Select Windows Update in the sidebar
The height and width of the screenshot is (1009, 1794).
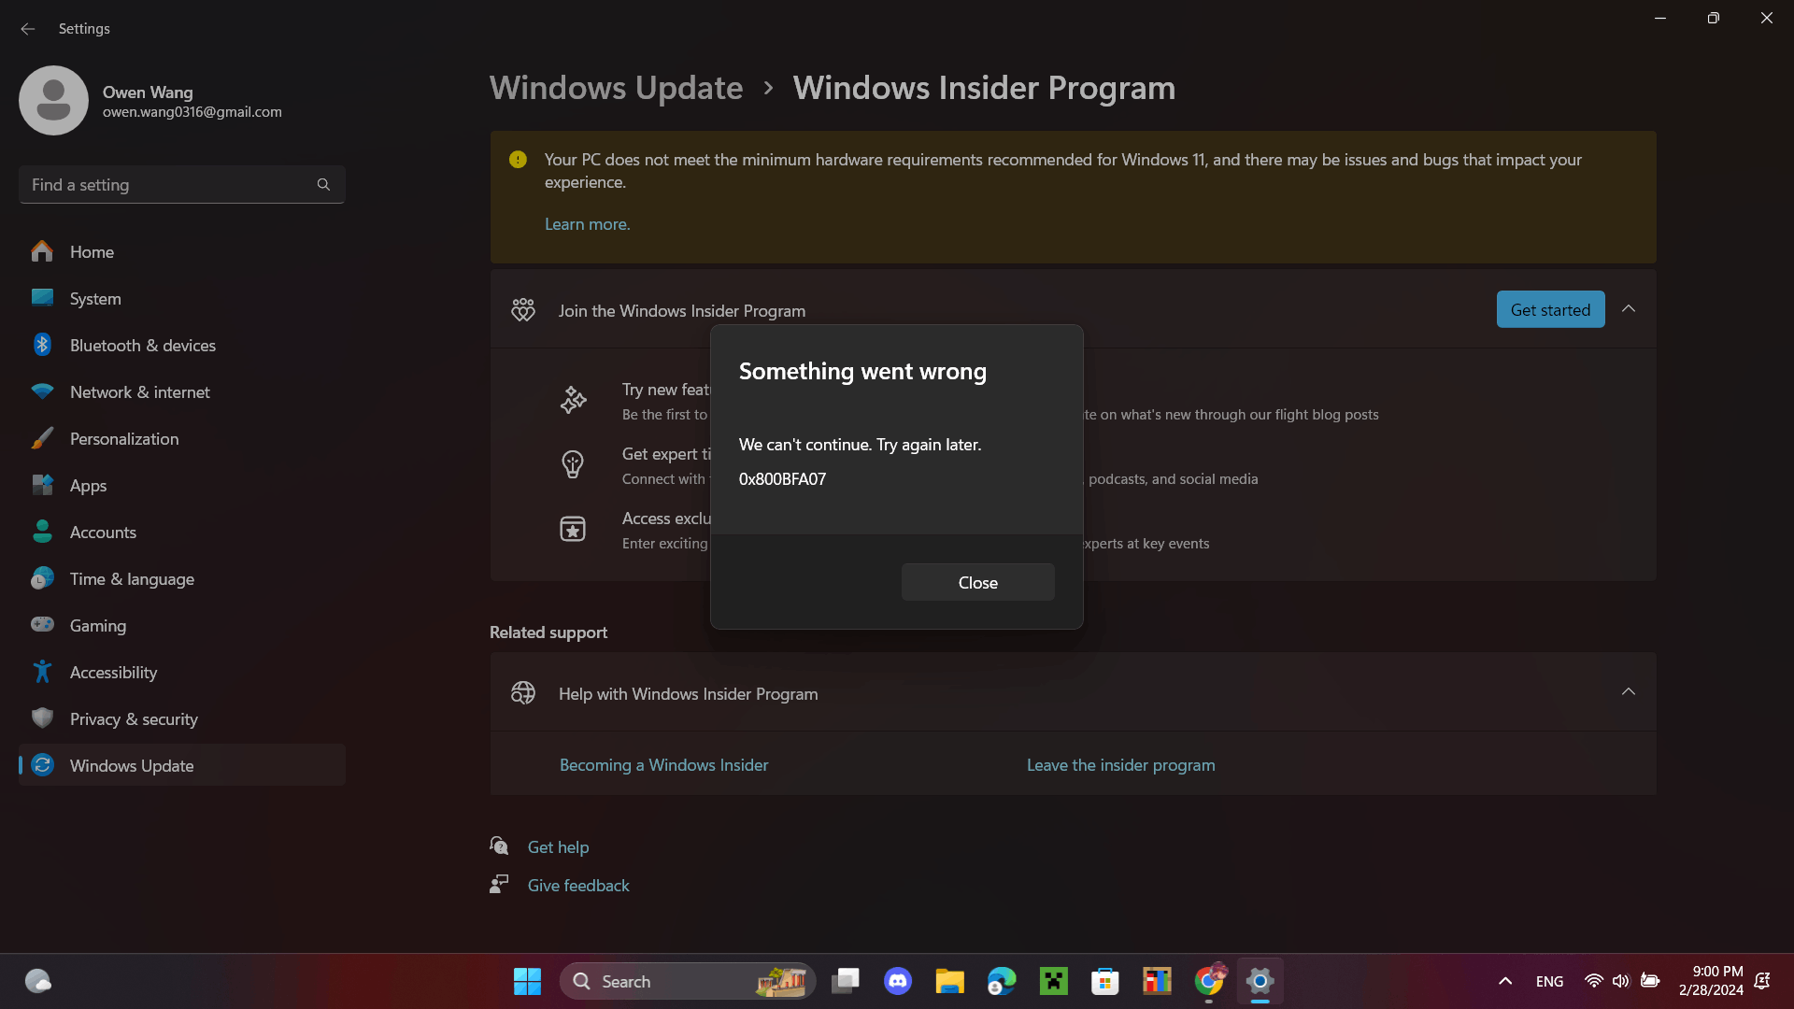click(x=181, y=765)
